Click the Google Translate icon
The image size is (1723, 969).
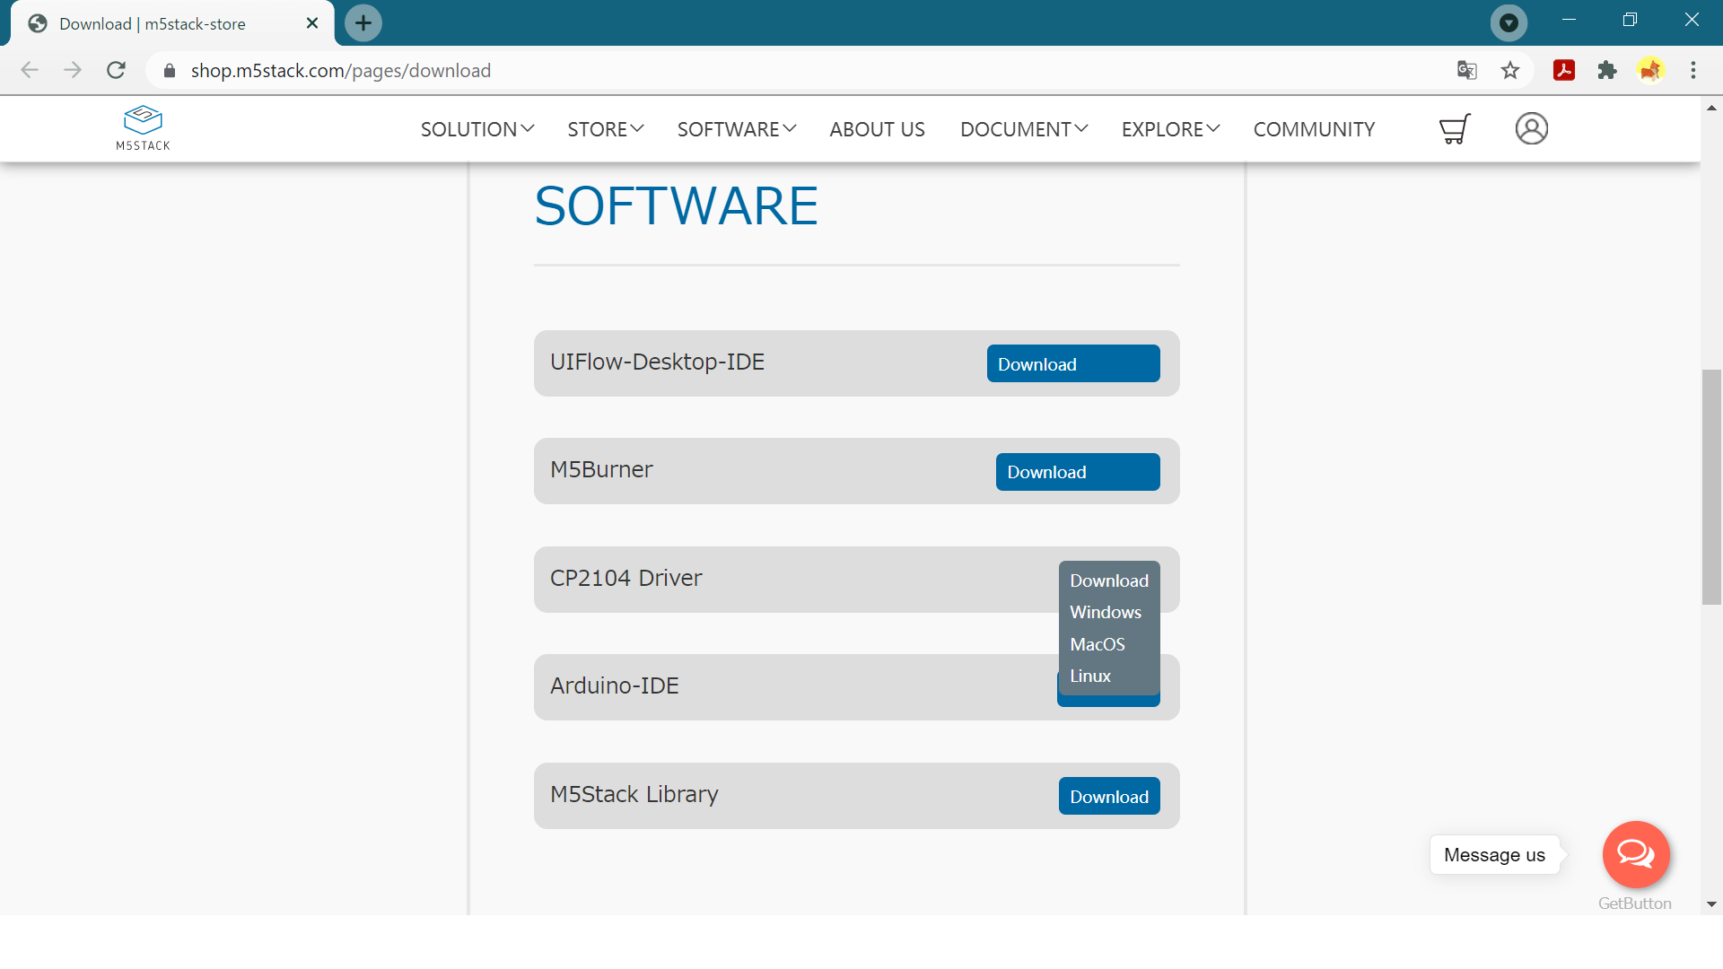tap(1466, 70)
